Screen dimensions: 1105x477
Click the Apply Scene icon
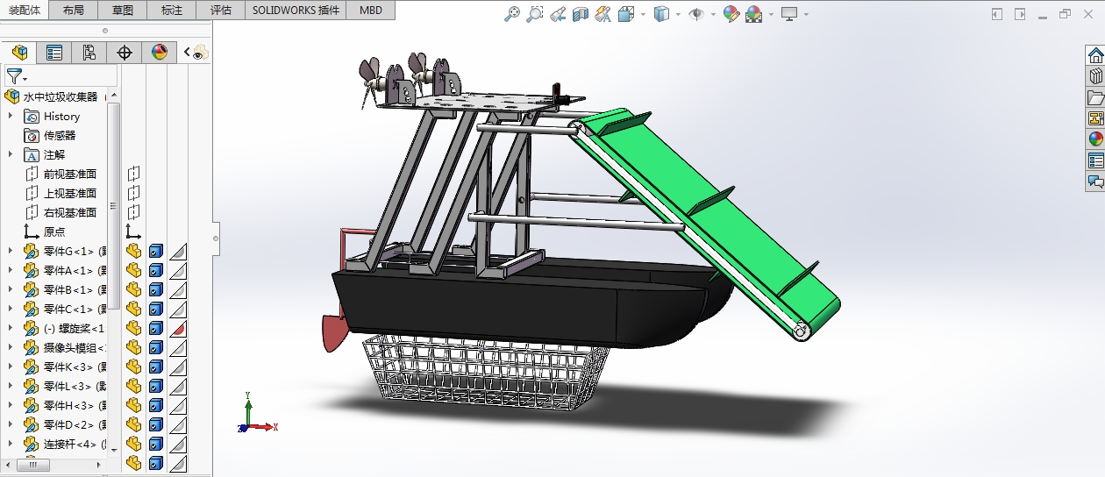click(x=754, y=14)
